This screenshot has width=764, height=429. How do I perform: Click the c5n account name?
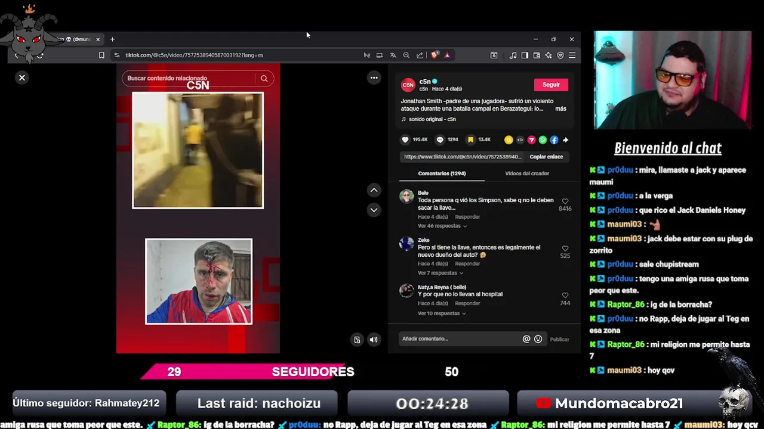pyautogui.click(x=425, y=82)
